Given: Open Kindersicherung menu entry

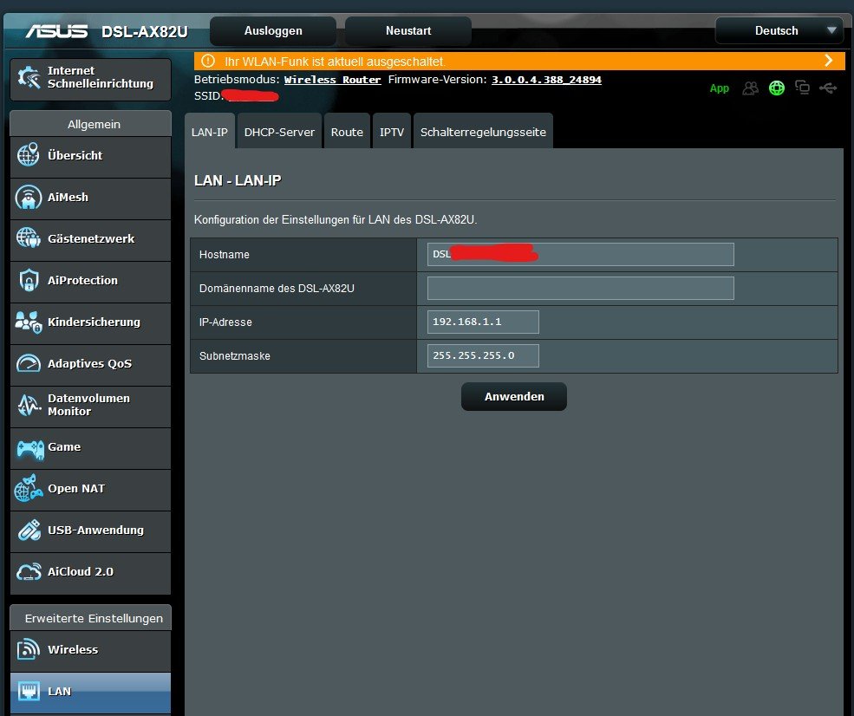Looking at the screenshot, I should 90,322.
